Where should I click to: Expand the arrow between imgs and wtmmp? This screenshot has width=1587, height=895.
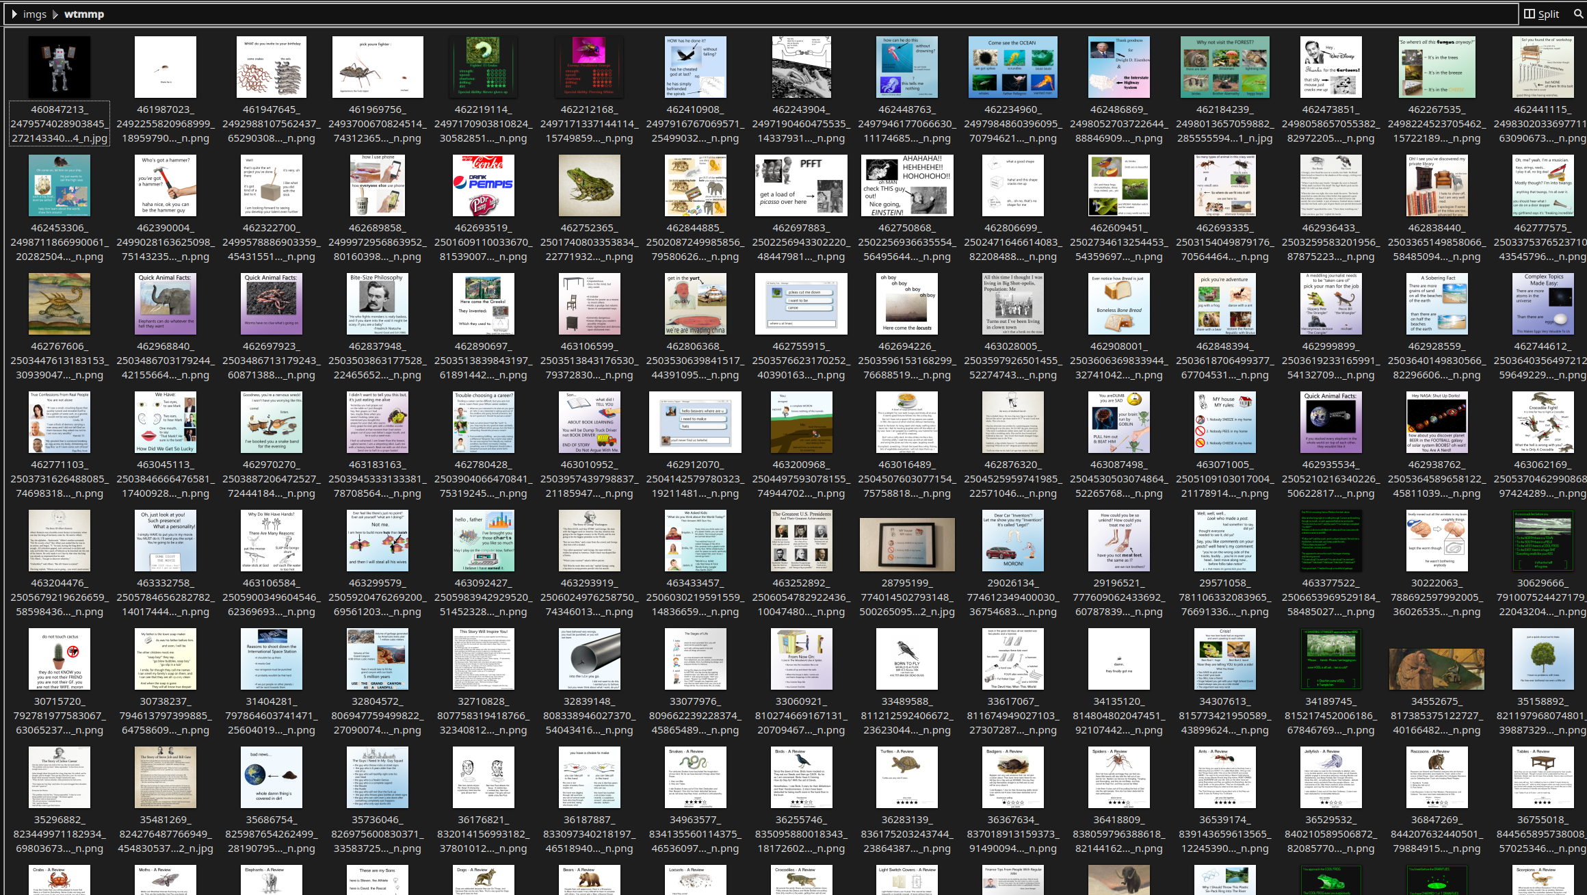coord(55,14)
